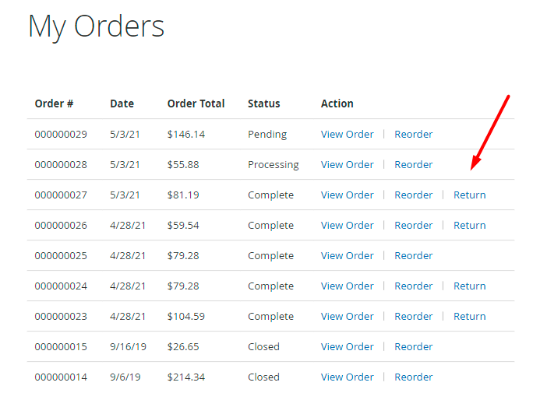
Task: Start a return for order 000000026
Action: click(469, 225)
